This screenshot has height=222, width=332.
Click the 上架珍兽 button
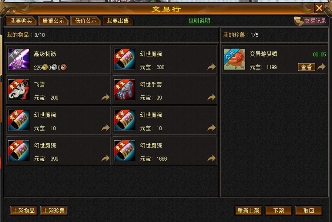[x=54, y=211]
